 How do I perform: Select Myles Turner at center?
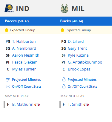click(x=24, y=69)
